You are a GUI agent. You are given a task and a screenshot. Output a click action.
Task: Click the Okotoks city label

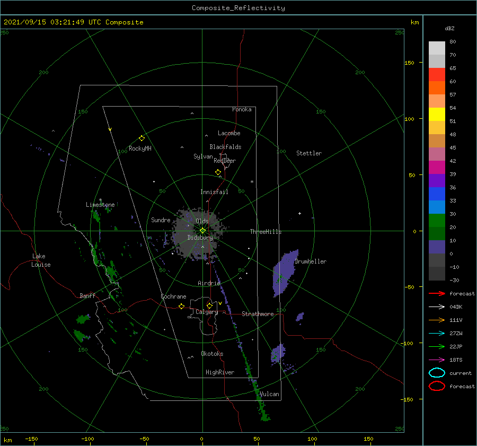coord(212,354)
